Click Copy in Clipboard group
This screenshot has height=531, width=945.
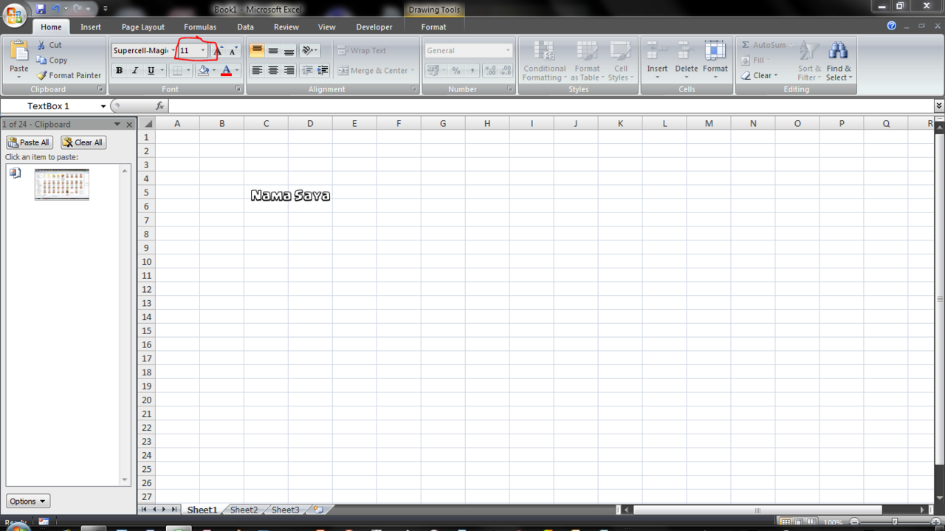[52, 60]
